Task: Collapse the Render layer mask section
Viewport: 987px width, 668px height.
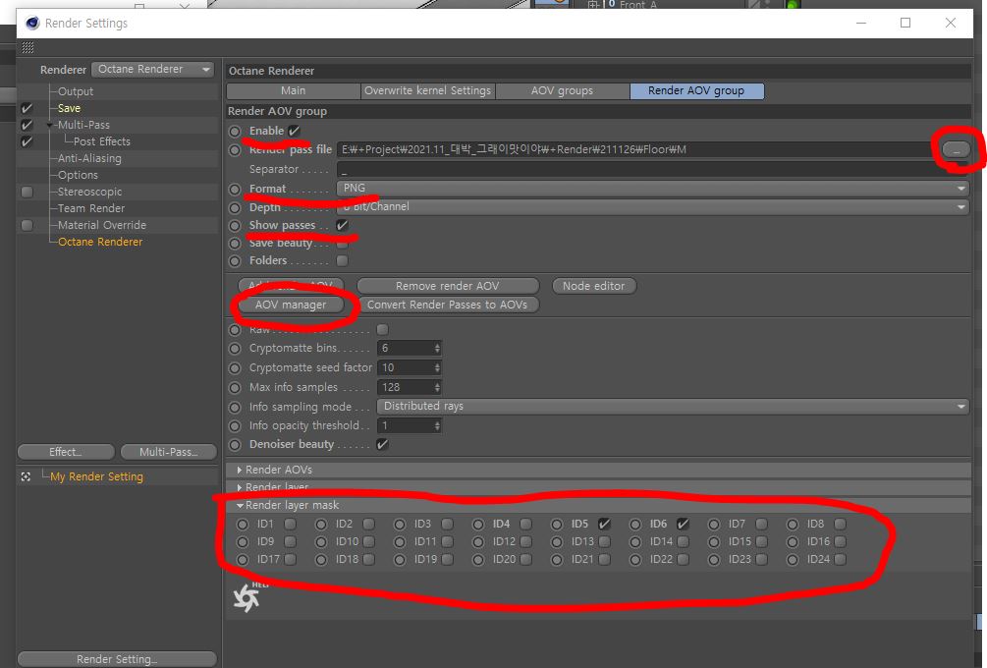Action: (x=240, y=505)
